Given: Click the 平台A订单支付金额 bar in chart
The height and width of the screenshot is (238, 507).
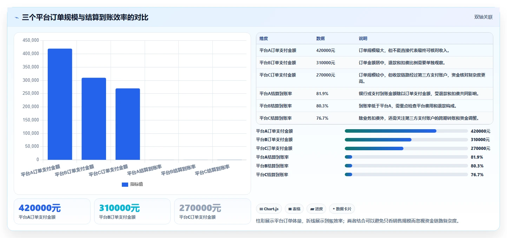Looking at the screenshot, I should point(60,104).
